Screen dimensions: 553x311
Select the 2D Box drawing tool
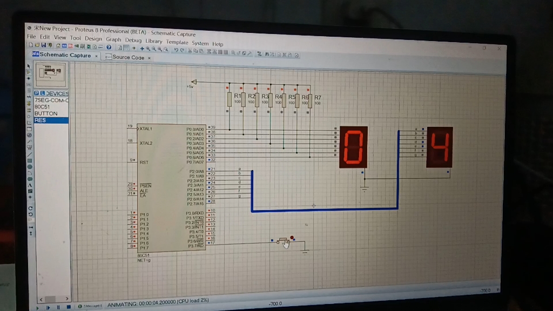point(30,160)
